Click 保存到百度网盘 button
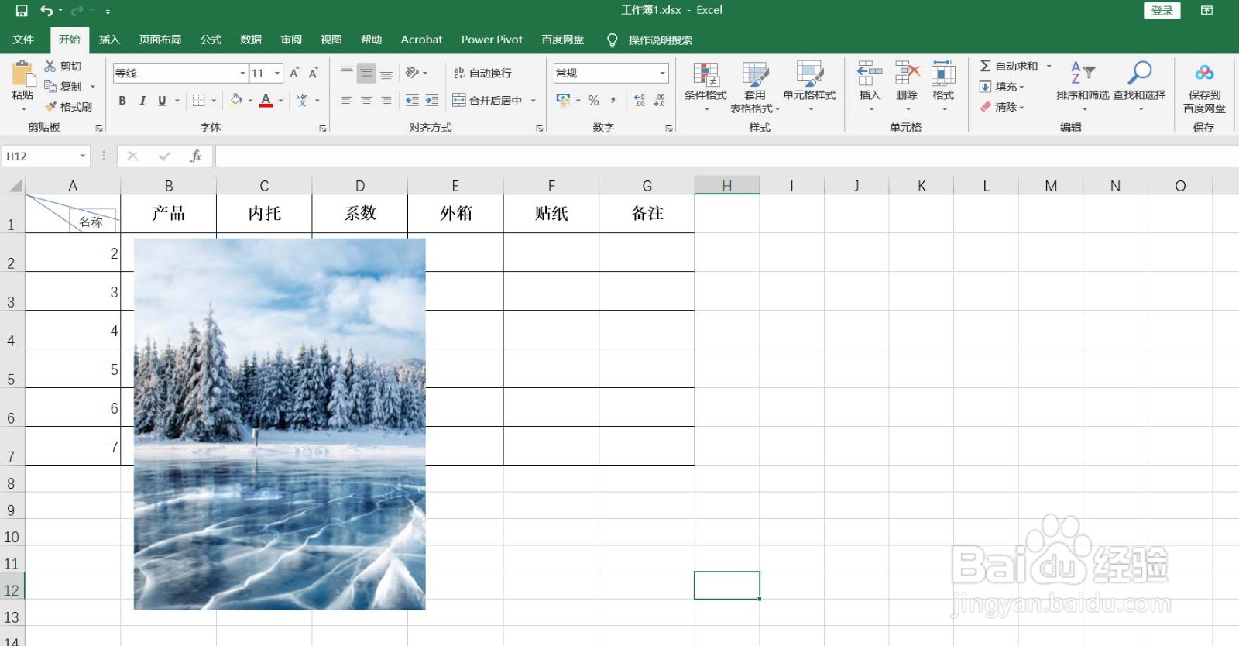Viewport: 1239px width, 646px height. [1204, 88]
